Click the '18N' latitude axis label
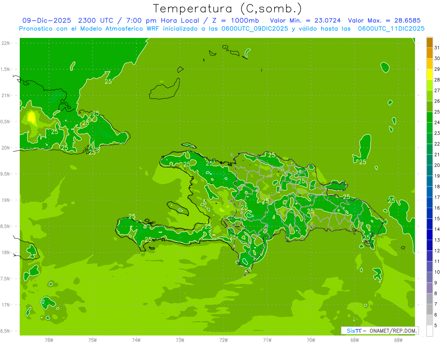Image resolution: width=447 pixels, height=345 pixels. [6, 252]
